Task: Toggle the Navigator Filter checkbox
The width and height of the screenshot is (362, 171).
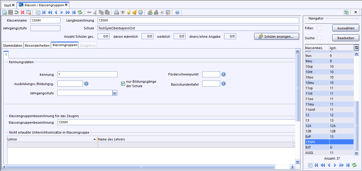Action: click(x=320, y=28)
